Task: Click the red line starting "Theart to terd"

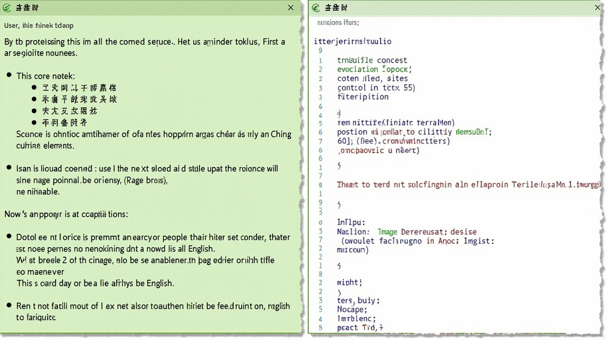Action: 469,185
